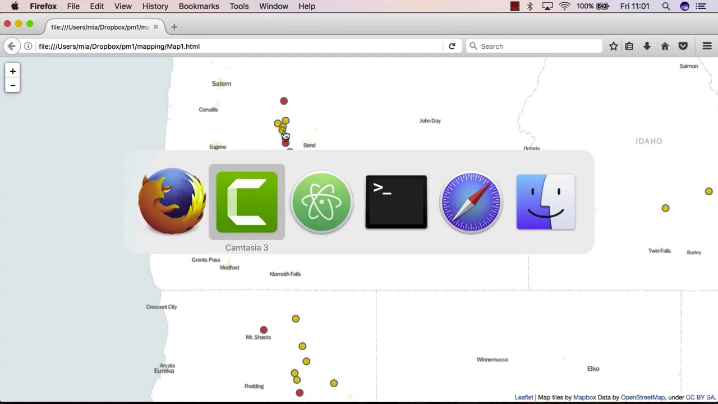Viewport: 718px width, 404px height.
Task: Zoom out on the map
Action: pyautogui.click(x=12, y=85)
